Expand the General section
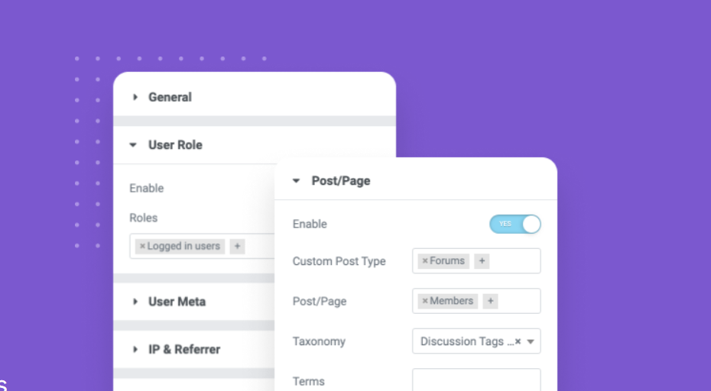711x391 pixels. pyautogui.click(x=170, y=97)
